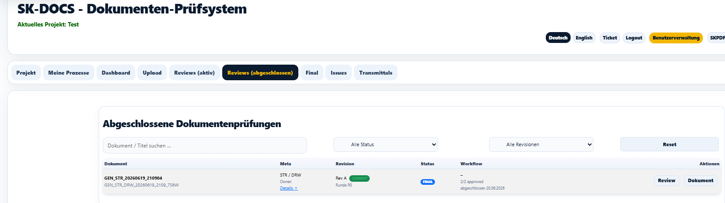The height and width of the screenshot is (203, 725).
Task: Open the Final tab
Action: [312, 73]
